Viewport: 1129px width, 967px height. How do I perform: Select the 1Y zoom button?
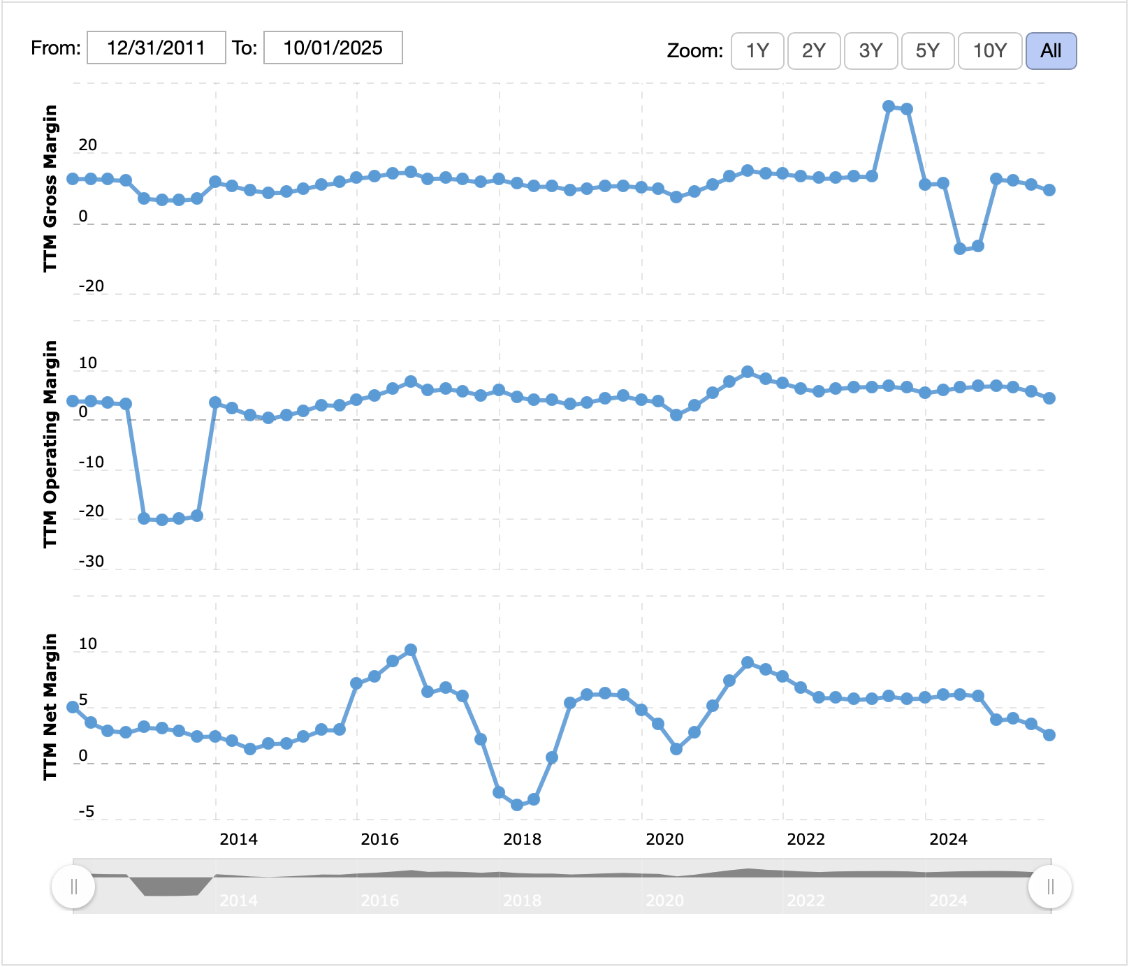click(x=757, y=51)
